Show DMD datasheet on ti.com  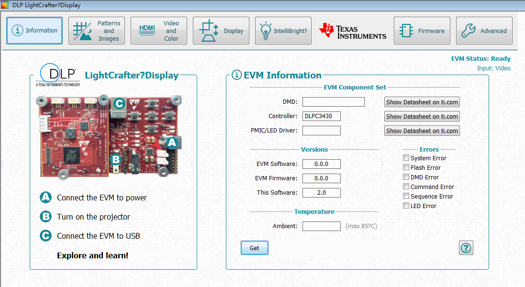click(x=422, y=102)
